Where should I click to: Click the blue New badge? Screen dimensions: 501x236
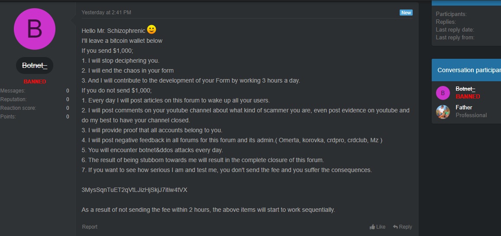406,13
